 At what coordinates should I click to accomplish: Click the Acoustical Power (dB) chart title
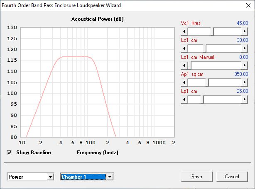98,19
